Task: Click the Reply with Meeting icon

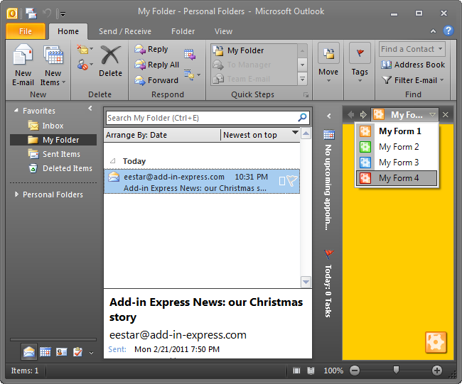Action: 190,55
